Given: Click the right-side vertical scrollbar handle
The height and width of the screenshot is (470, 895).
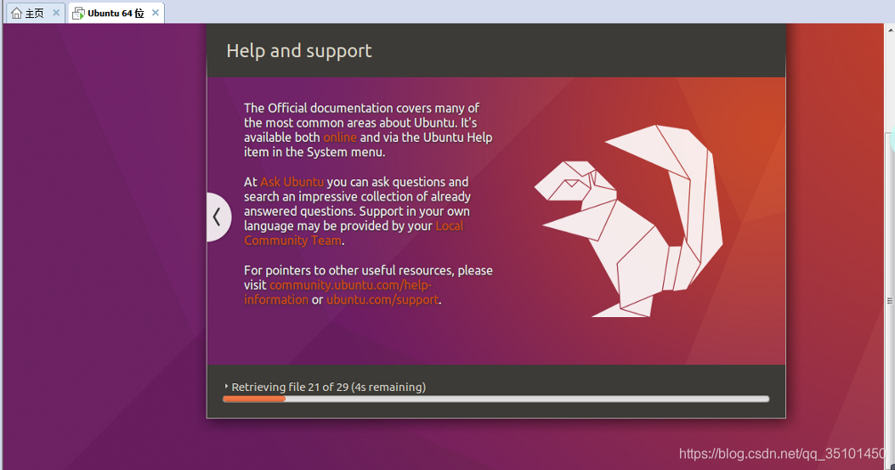Looking at the screenshot, I should click(890, 301).
